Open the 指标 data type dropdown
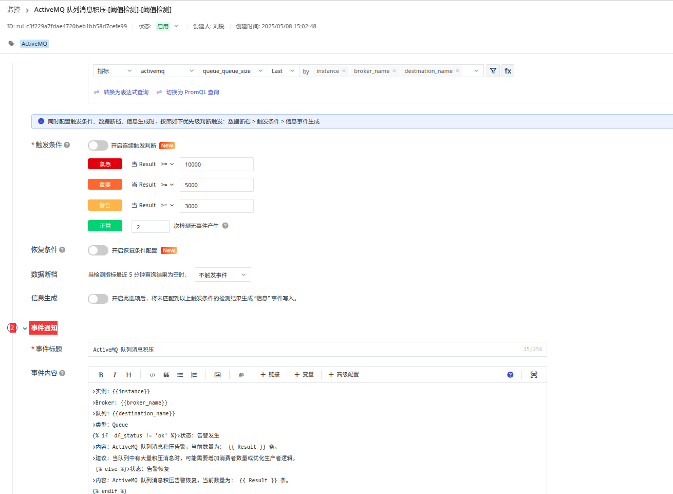Screen dimensions: 673x494 [x=115, y=71]
